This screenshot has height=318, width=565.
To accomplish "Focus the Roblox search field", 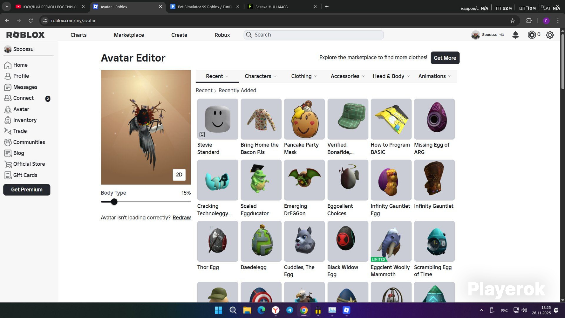I will pos(314,35).
